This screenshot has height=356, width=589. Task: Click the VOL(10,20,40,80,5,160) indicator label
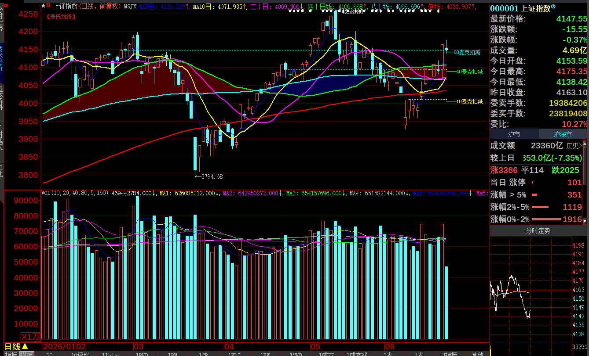click(75, 193)
